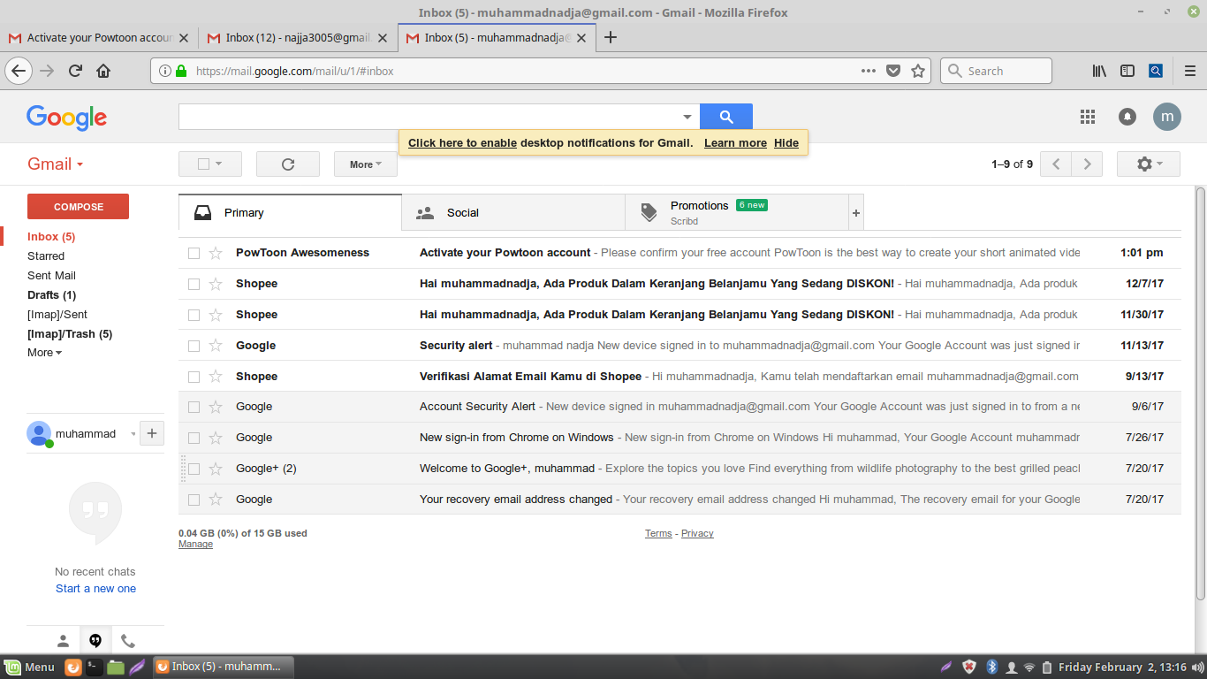Open the Hangouts phone calls icon

(x=128, y=641)
